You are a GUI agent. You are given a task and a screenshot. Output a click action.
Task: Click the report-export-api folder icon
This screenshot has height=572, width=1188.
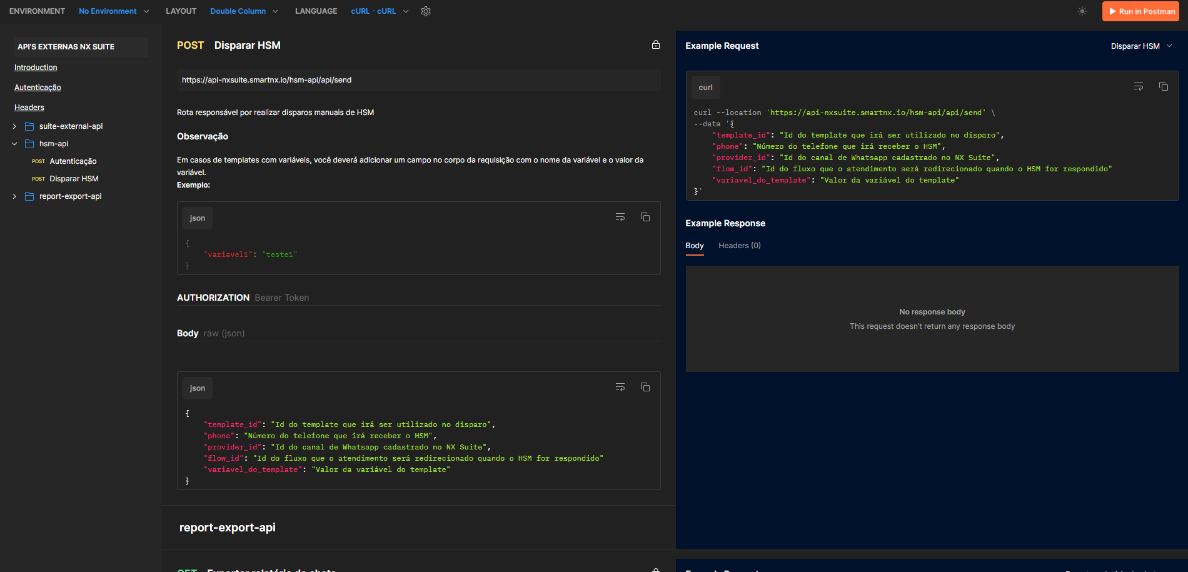(29, 196)
